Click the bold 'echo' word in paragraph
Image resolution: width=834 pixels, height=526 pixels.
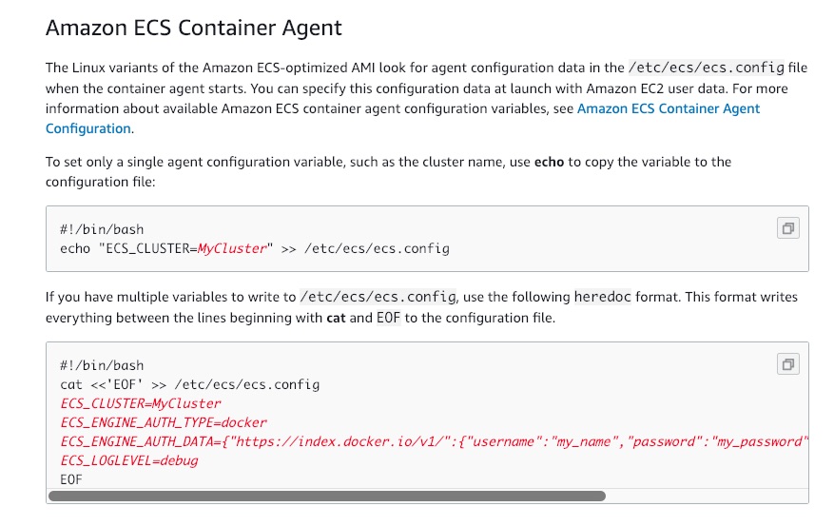coord(549,162)
